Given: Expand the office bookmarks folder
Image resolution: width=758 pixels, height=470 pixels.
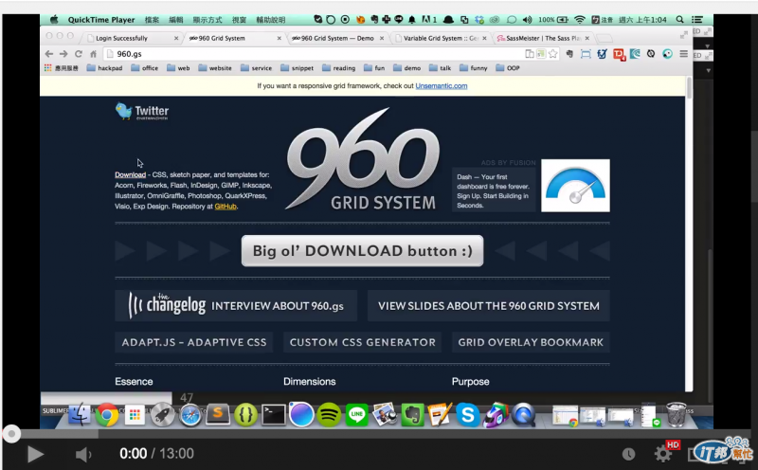Looking at the screenshot, I should pos(145,67).
